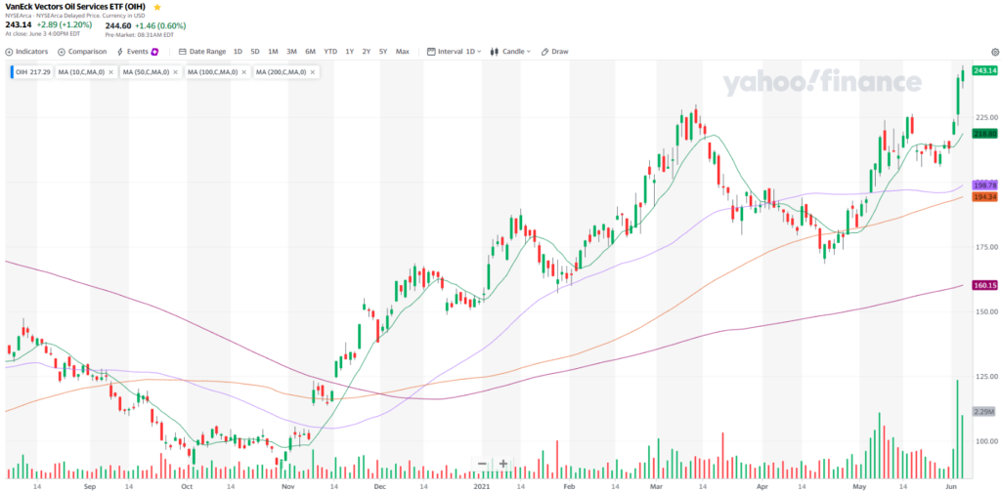Click the May label on time axis
Viewport: 1001px width, 493px height.
(858, 486)
